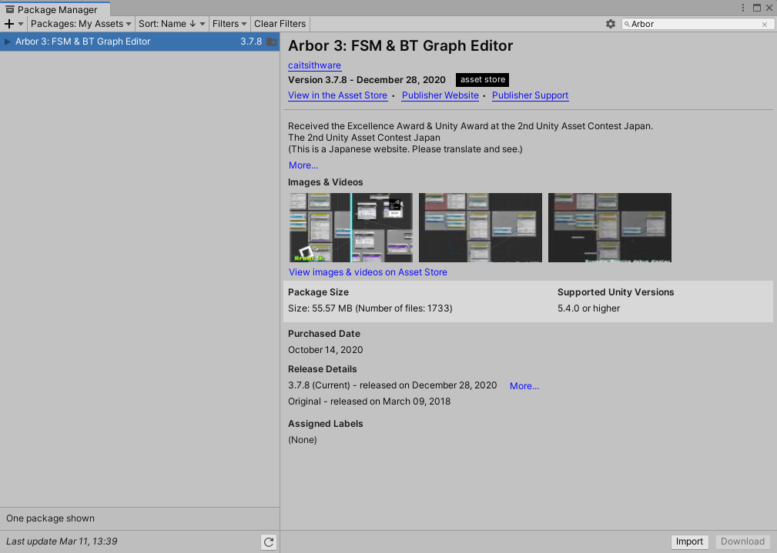
Task: Click the October 14, 2020 purchased date
Action: pos(326,350)
